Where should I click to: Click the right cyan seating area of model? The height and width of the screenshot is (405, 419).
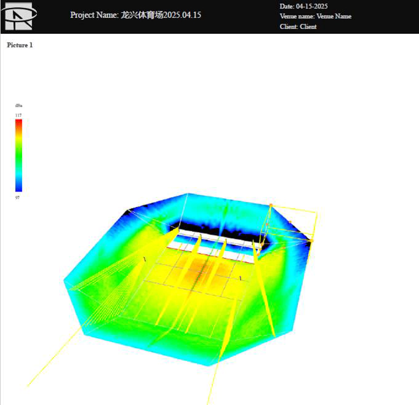289,289
